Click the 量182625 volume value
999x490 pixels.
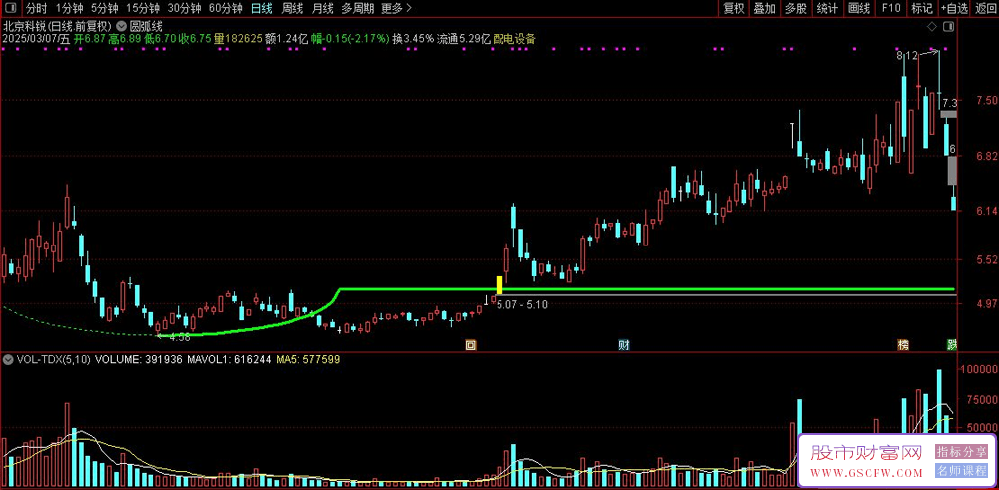[239, 39]
